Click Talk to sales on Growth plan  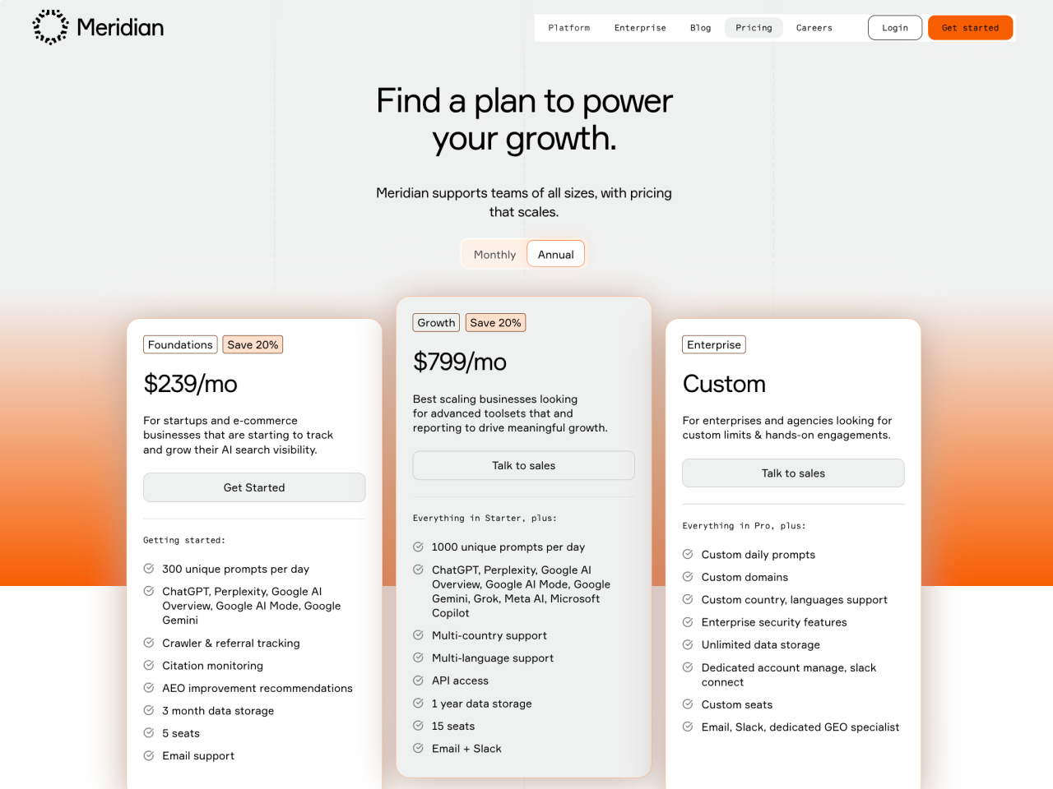[x=523, y=465]
